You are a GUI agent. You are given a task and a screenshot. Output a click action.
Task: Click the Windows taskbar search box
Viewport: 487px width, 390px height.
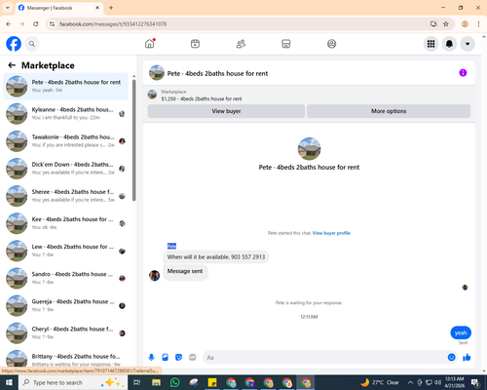pyautogui.click(x=73, y=382)
